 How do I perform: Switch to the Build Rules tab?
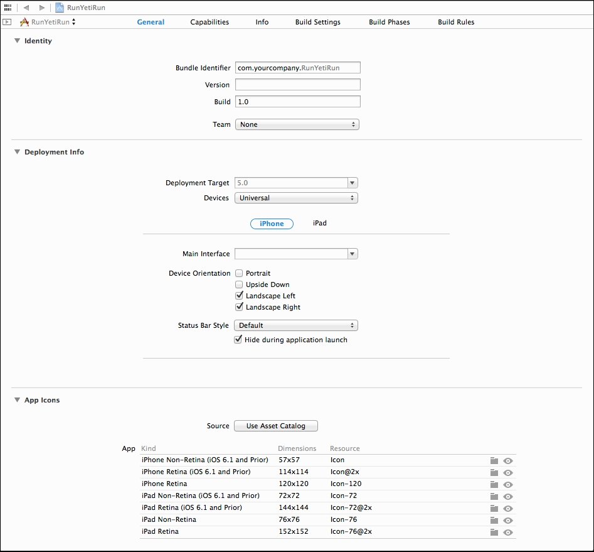pos(456,22)
